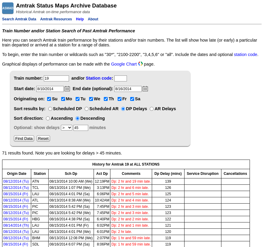Click the Station code label link

(x=99, y=78)
